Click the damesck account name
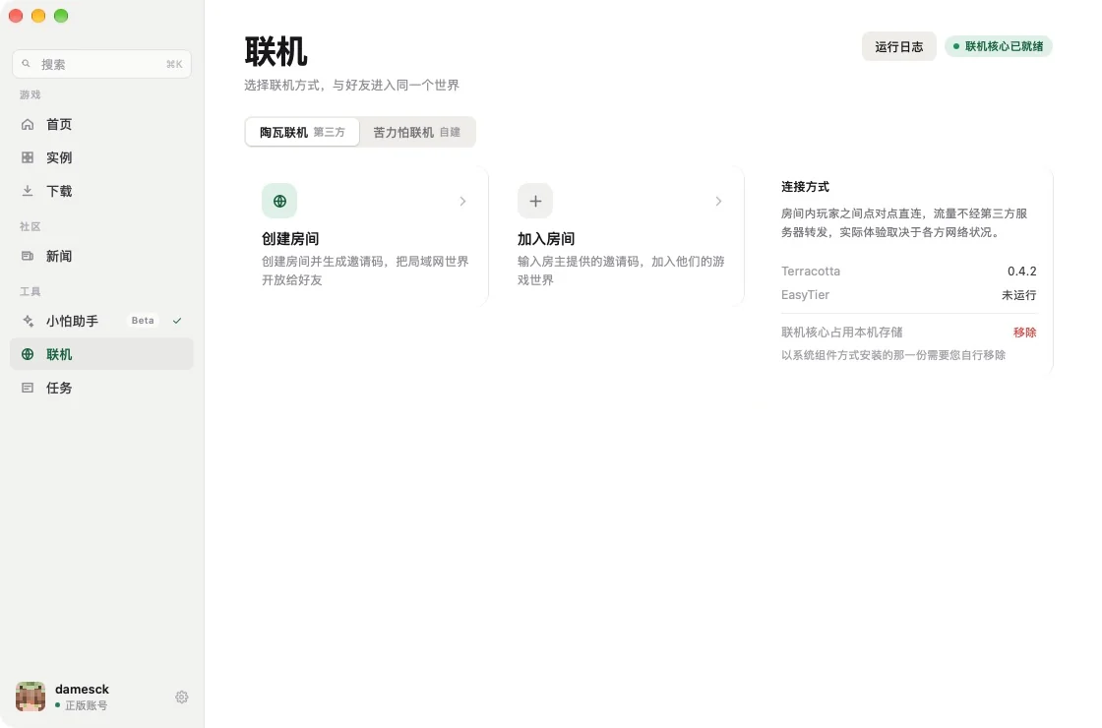The height and width of the screenshot is (728, 1102). click(83, 690)
